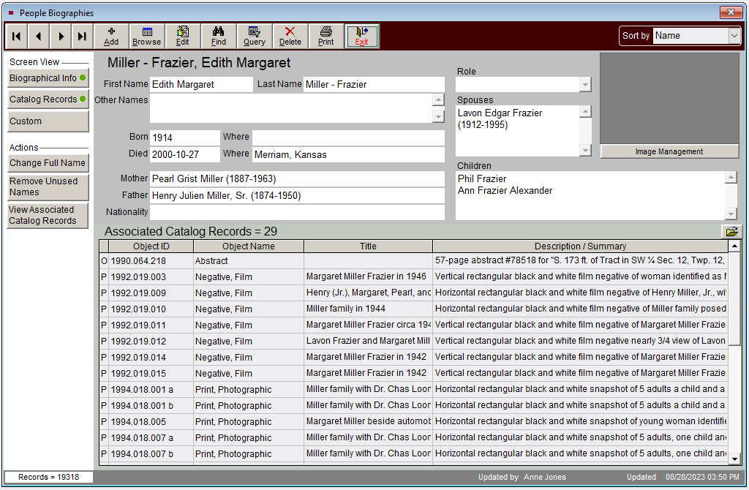Switch to Catalog Records view
Image resolution: width=749 pixels, height=490 pixels.
(48, 99)
